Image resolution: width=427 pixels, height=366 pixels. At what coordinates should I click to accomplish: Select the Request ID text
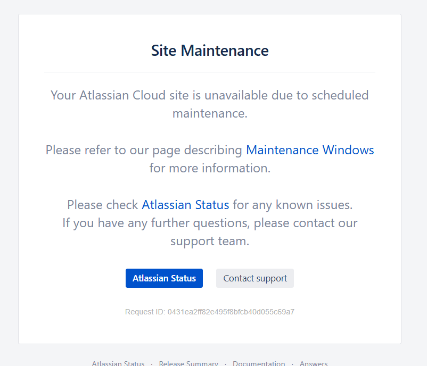[209, 312]
